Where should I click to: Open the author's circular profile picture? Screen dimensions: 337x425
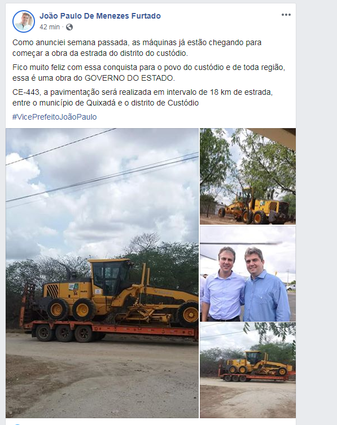coord(24,21)
